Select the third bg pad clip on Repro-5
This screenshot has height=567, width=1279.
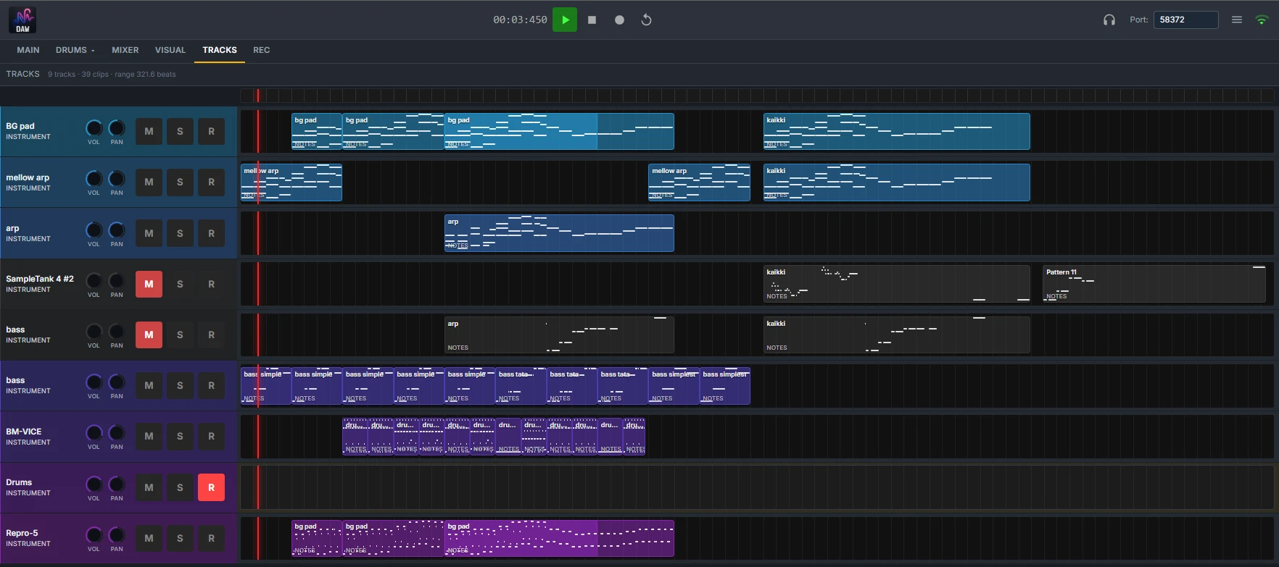pyautogui.click(x=559, y=538)
